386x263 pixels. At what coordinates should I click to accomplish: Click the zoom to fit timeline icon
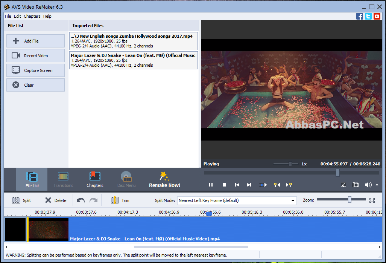tap(372, 200)
